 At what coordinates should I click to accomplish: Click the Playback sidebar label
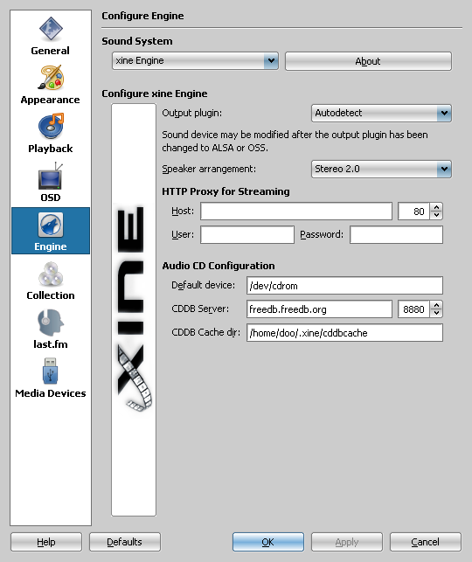51,149
